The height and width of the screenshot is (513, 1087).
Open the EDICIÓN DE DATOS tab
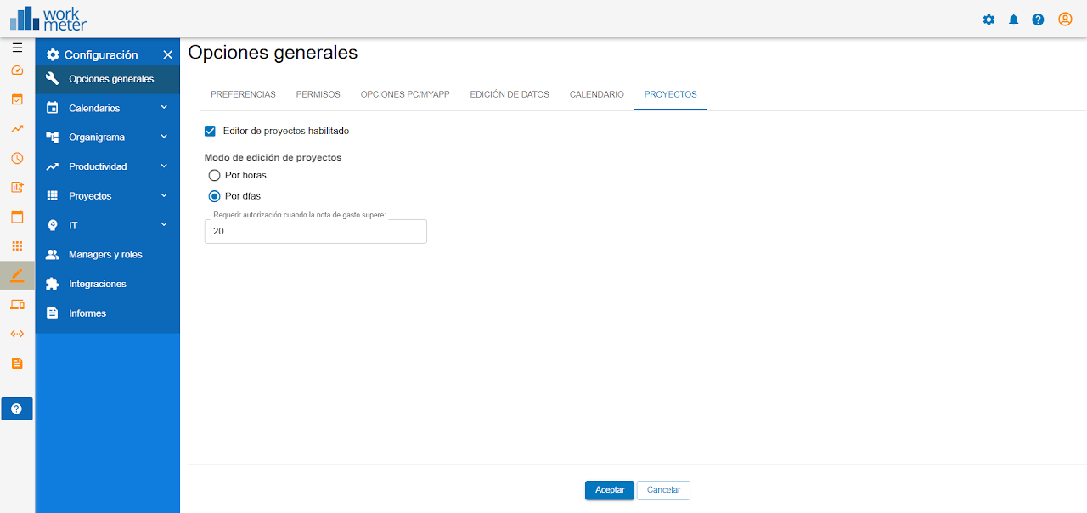coord(510,94)
